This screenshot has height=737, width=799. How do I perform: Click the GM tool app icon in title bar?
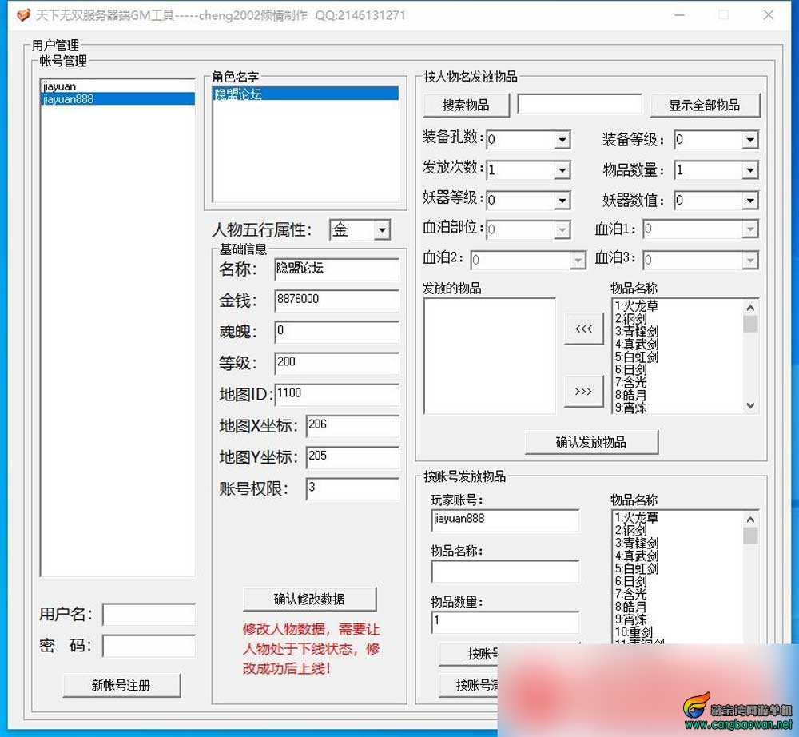[23, 14]
